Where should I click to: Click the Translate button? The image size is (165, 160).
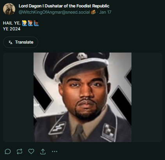21,42
